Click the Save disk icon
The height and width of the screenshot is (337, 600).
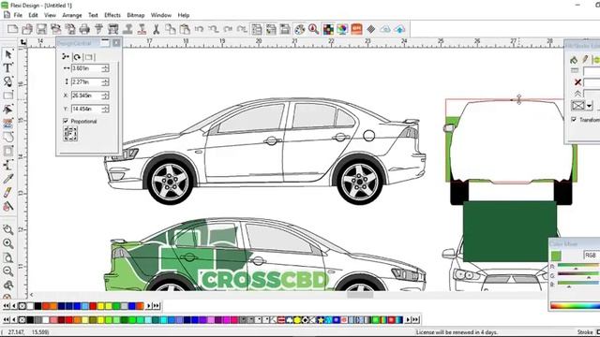(41, 29)
